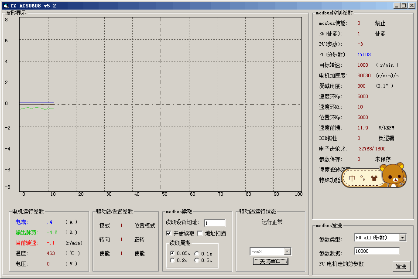Click the 关闭串口 button

(x=271, y=261)
